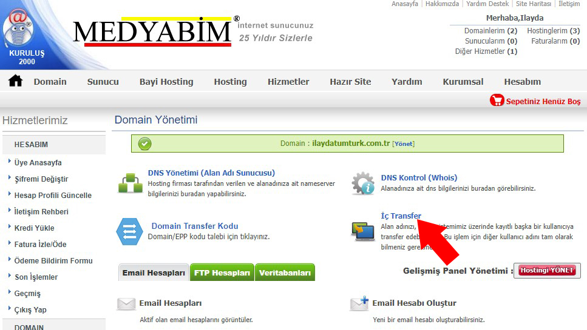Open the Hesabım menu

coord(522,82)
